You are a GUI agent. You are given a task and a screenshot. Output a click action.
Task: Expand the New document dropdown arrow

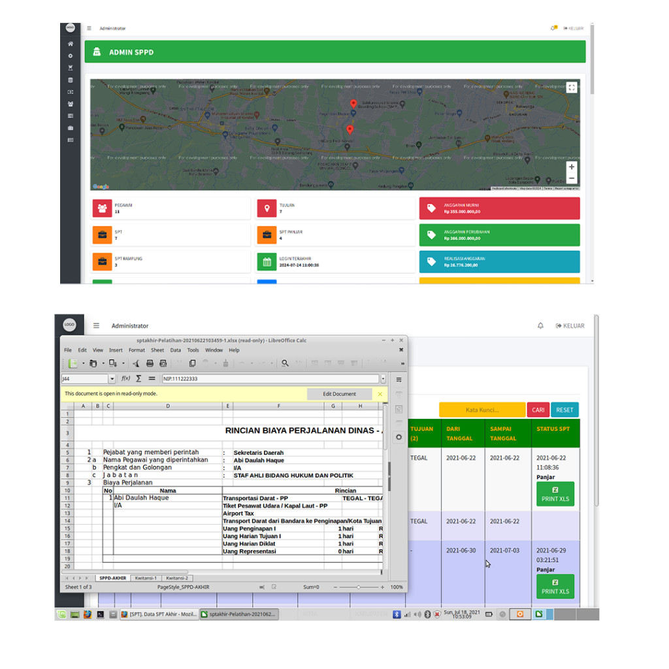83,363
